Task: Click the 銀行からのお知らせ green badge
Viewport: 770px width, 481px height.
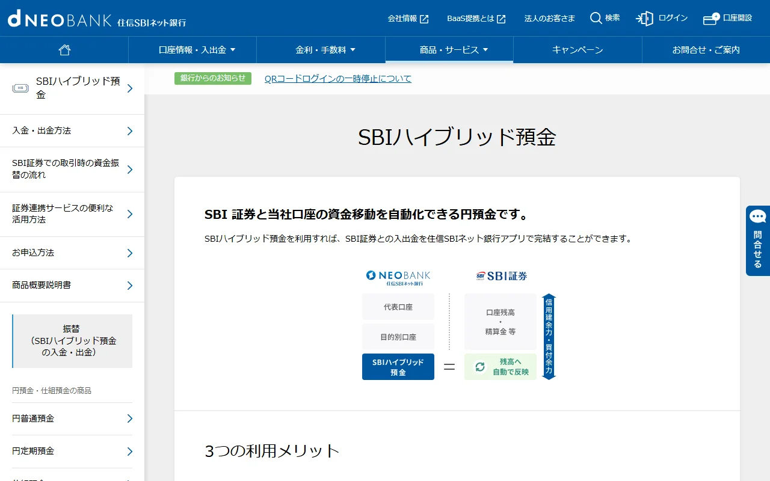Action: click(x=213, y=78)
